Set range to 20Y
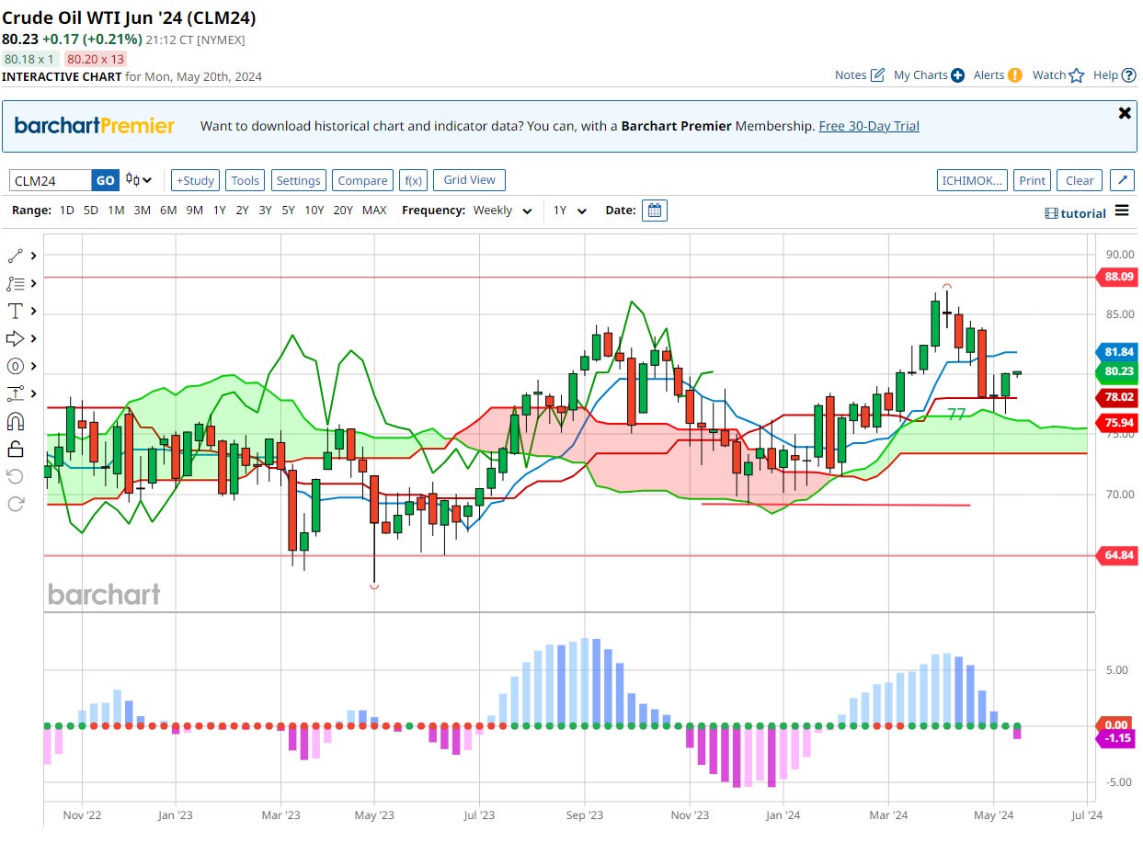1143x843 pixels. (343, 211)
